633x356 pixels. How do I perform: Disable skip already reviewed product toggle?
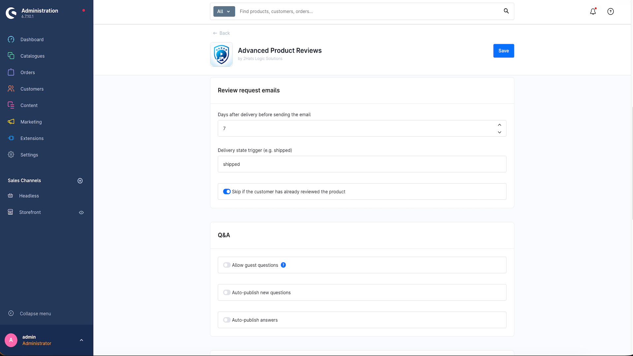(227, 192)
